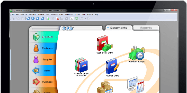Launch the Journal Entry document
This screenshot has height=93, width=187.
112,67
